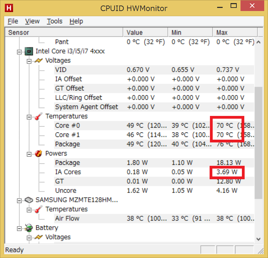Image resolution: width=268 pixels, height=258 pixels.
Task: Click the Package max power 18.13 W
Action: (x=229, y=163)
